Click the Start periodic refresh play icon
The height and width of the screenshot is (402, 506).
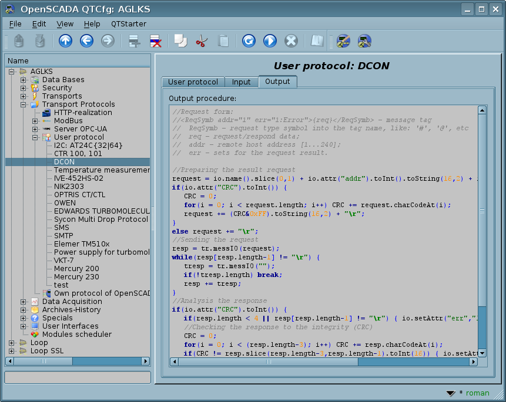(x=270, y=40)
